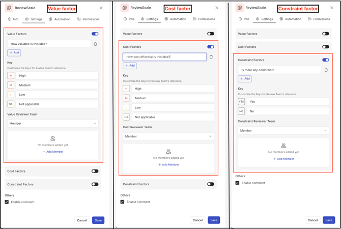This screenshot has height=229, width=341.
Task: Expand the Cost Reviewer Team dropdown
Action: pos(168,136)
